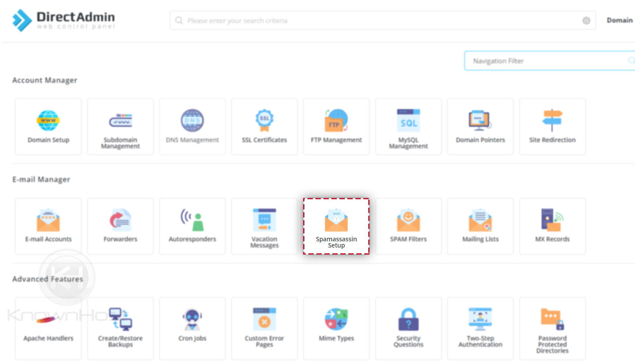Select the E-mail Accounts icon
The image size is (635, 364).
48,226
